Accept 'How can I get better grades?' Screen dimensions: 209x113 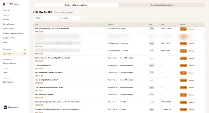coord(183,80)
